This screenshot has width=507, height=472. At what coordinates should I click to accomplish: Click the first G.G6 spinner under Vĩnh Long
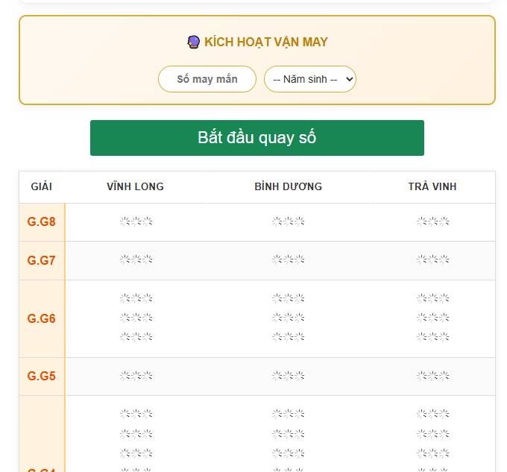click(x=136, y=298)
